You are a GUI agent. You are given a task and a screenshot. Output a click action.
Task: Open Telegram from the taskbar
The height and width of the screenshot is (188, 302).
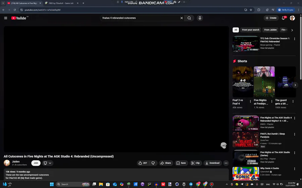coord(191,184)
